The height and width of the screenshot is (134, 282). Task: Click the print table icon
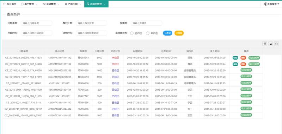[x=276, y=44]
